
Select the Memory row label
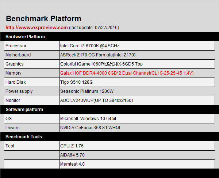[14, 73]
